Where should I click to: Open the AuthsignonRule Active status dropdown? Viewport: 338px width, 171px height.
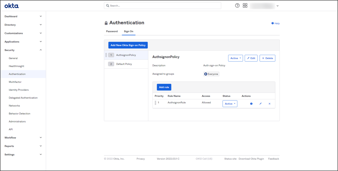pyautogui.click(x=230, y=104)
